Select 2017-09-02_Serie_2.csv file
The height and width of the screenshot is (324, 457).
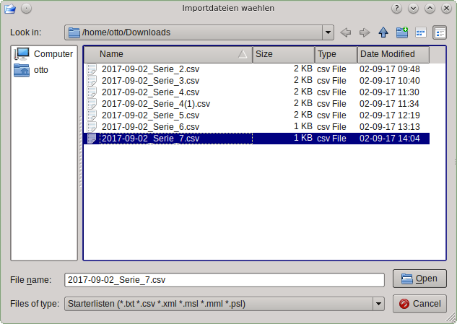click(x=152, y=69)
